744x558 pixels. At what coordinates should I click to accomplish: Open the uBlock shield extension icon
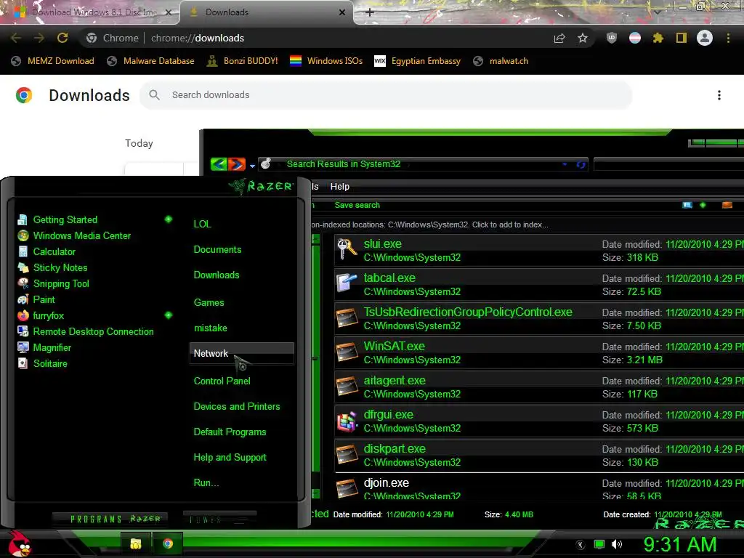(x=612, y=38)
